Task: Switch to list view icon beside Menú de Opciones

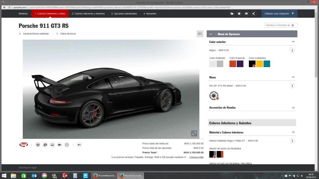Action: [200, 34]
